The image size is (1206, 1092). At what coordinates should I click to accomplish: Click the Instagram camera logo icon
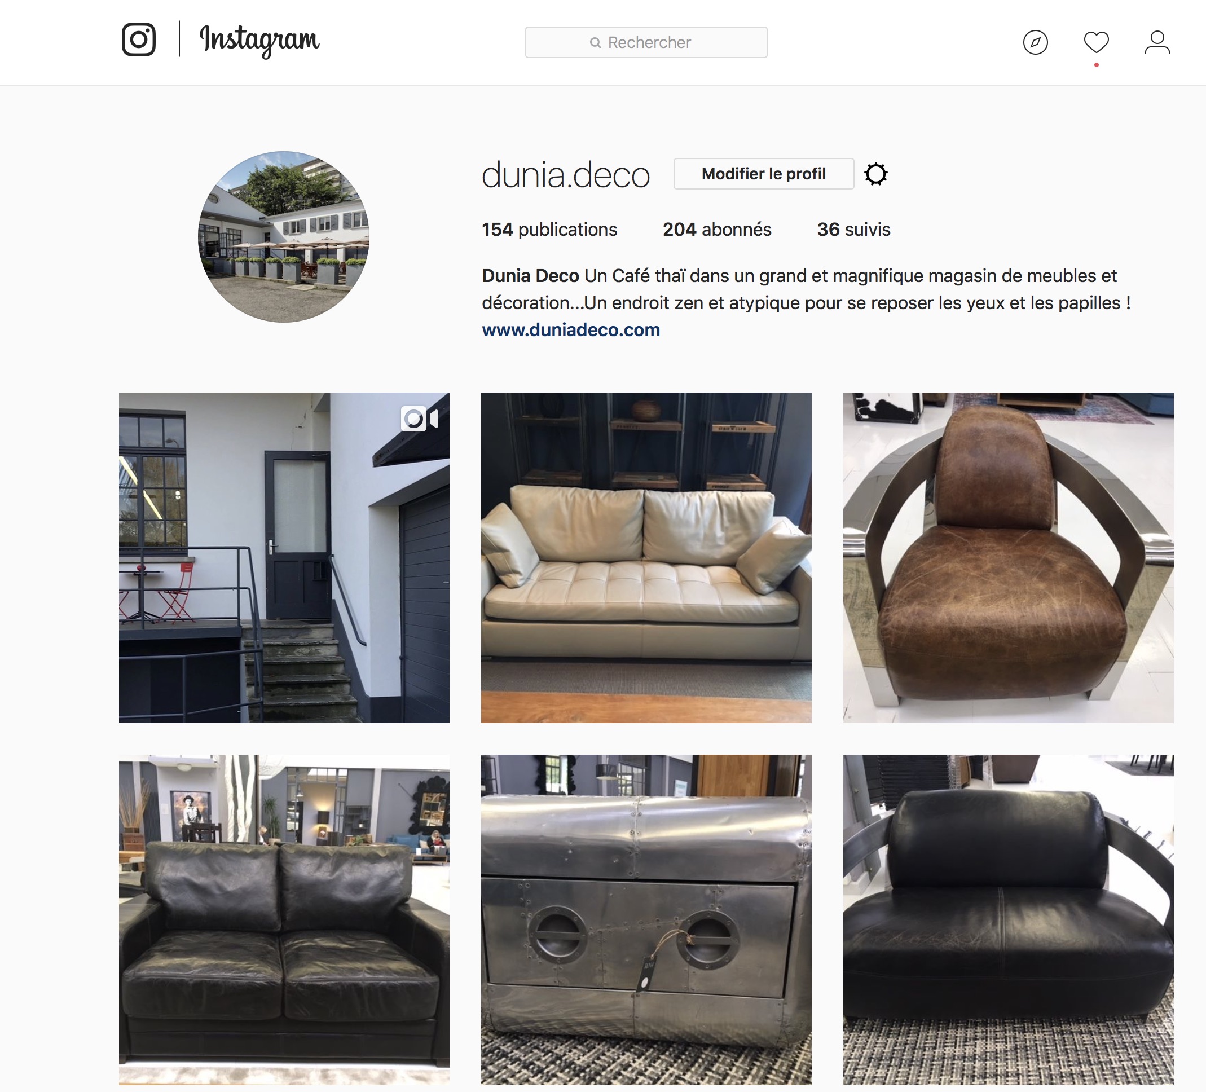pyautogui.click(x=139, y=39)
